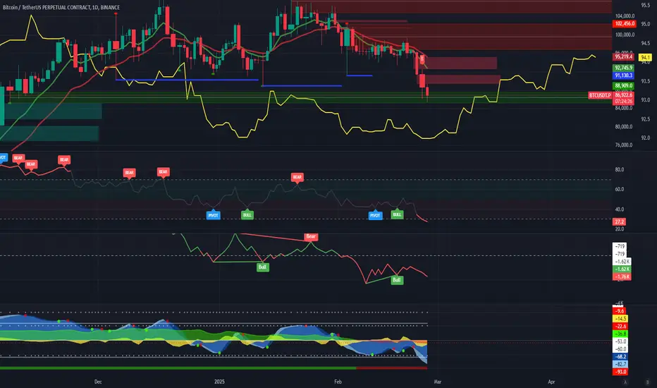Select the BTCUSDT.P symbol price label
Viewport: 657px width, 388px height.
(x=600, y=96)
